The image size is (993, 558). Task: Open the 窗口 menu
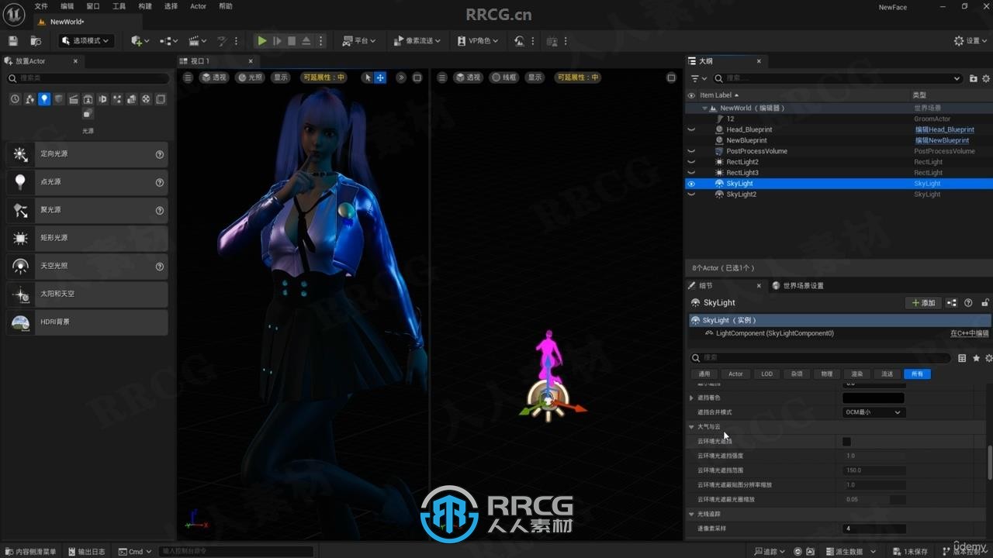pyautogui.click(x=93, y=6)
